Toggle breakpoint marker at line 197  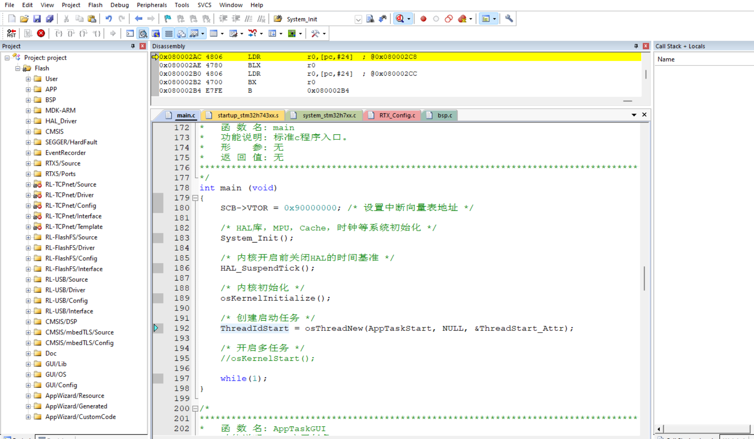tap(158, 379)
